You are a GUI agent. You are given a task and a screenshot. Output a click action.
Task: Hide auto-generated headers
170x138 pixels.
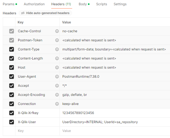(x=45, y=13)
